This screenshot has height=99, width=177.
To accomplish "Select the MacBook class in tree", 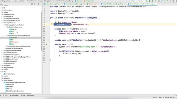I will coord(10,87).
